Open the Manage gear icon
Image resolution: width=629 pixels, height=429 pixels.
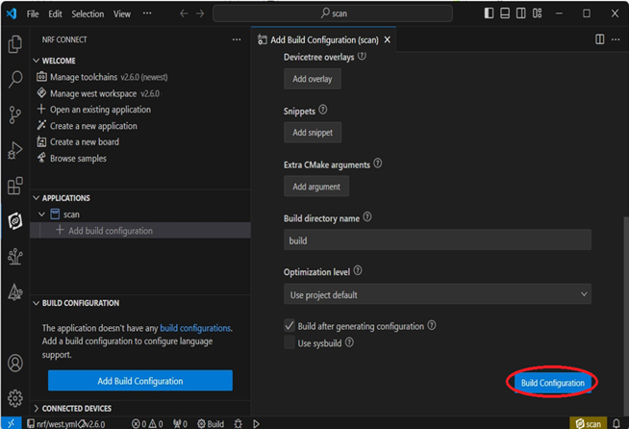[14, 397]
